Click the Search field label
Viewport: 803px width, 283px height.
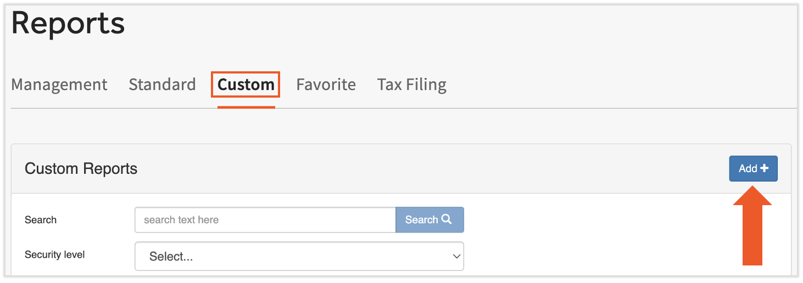(x=41, y=220)
